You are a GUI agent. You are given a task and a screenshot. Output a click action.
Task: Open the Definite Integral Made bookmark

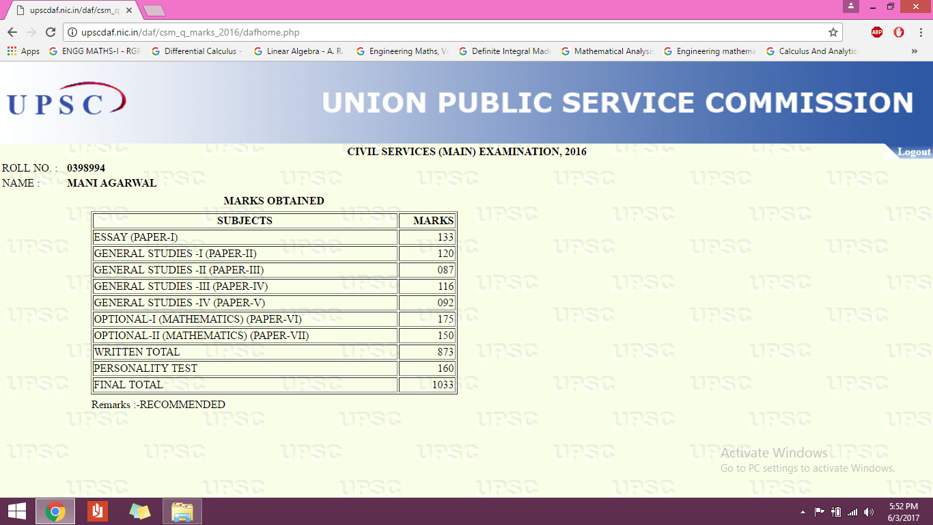[x=504, y=51]
